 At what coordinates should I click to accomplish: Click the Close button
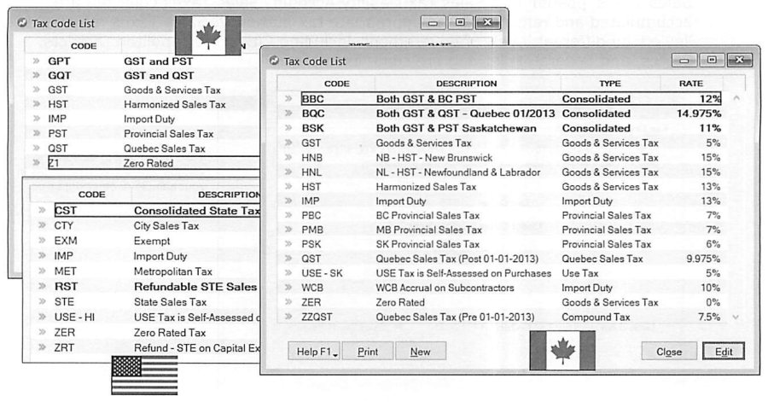pos(669,352)
